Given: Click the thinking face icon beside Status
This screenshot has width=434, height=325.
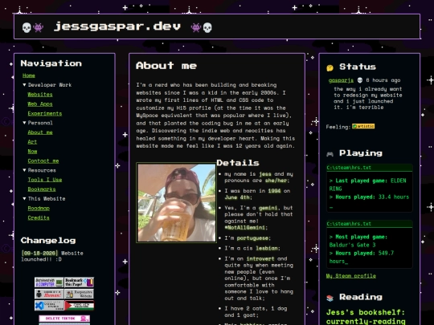Looking at the screenshot, I should pos(330,67).
